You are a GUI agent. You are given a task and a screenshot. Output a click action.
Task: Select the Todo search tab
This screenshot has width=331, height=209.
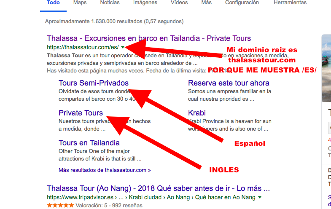tap(53, 3)
